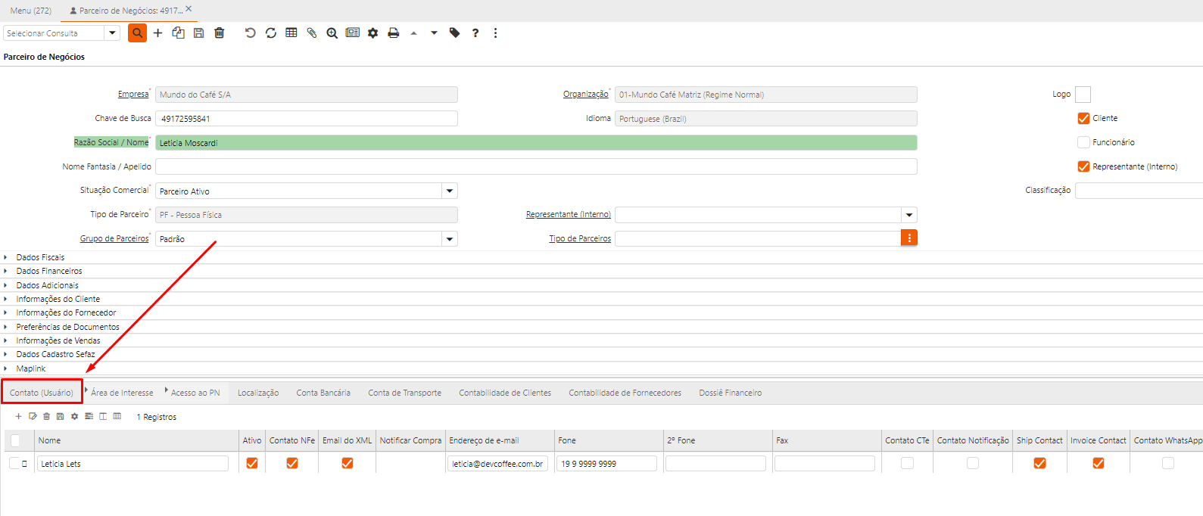Screen dimensions: 1203x516
Task: Create a new record with plus icon
Action: [x=157, y=33]
